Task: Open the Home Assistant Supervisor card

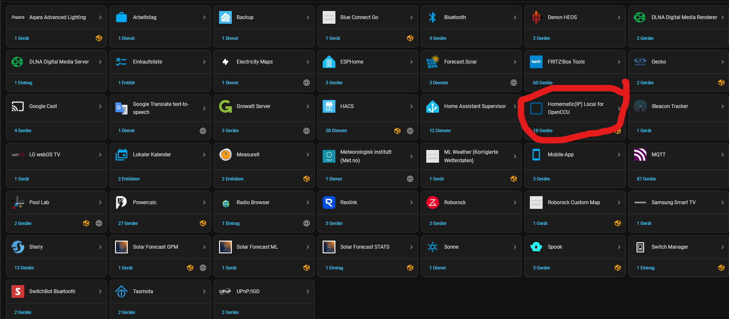Action: click(471, 117)
